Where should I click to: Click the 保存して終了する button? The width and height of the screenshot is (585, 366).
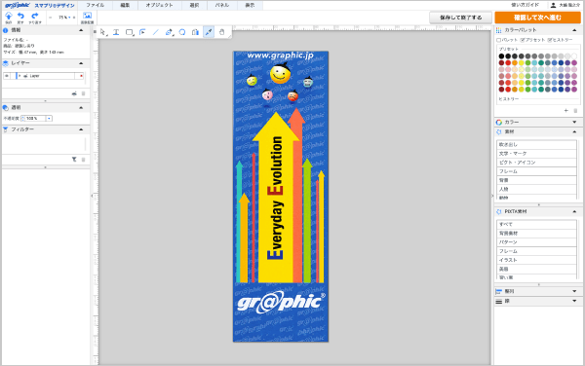click(461, 18)
